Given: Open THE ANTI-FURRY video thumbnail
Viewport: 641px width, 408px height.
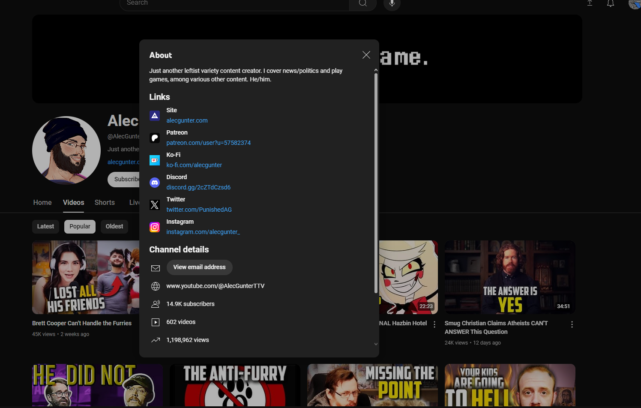Looking at the screenshot, I should click(235, 385).
